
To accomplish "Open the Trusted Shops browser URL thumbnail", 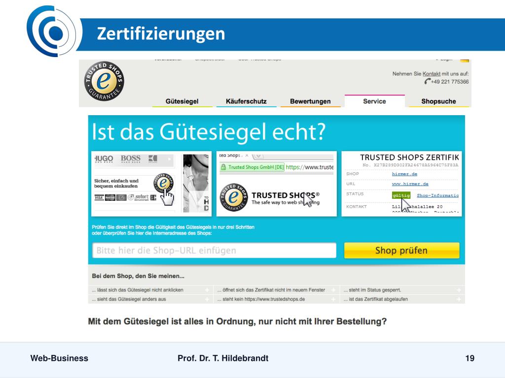I will 276,184.
